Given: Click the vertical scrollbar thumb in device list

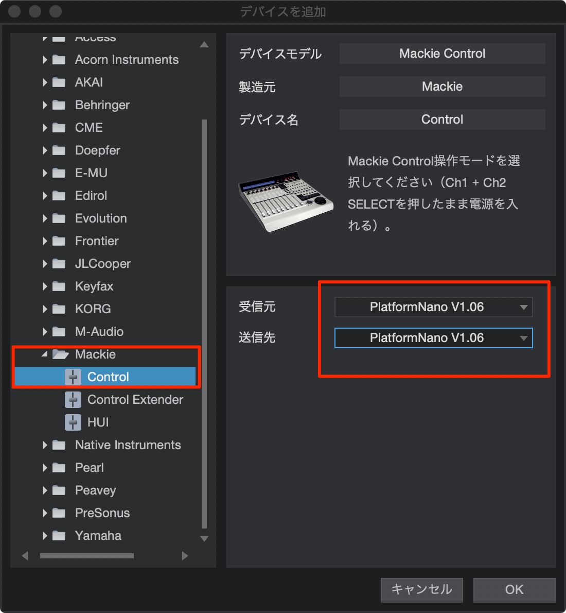Looking at the screenshot, I should click(204, 323).
